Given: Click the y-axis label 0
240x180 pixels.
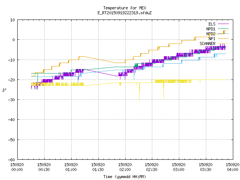Looking at the screenshot, I should pos(14,40).
